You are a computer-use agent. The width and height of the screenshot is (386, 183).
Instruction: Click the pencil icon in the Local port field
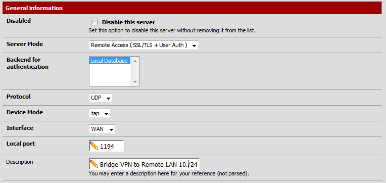click(x=94, y=146)
